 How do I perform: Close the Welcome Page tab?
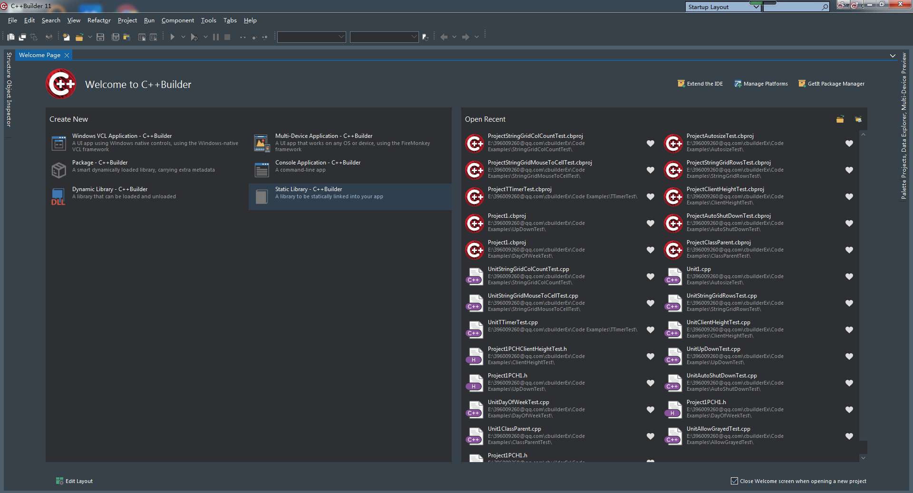67,56
